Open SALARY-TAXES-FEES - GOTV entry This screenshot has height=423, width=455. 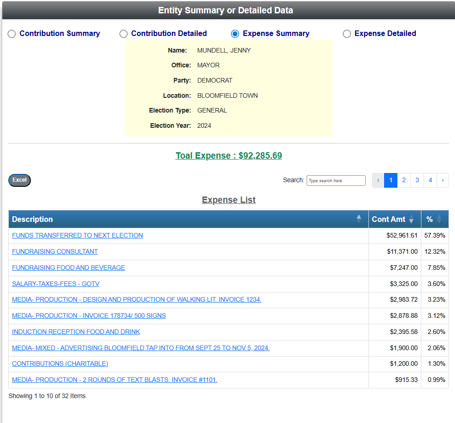pyautogui.click(x=55, y=284)
